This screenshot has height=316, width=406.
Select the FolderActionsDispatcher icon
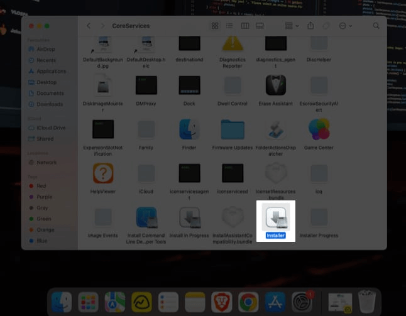(276, 129)
